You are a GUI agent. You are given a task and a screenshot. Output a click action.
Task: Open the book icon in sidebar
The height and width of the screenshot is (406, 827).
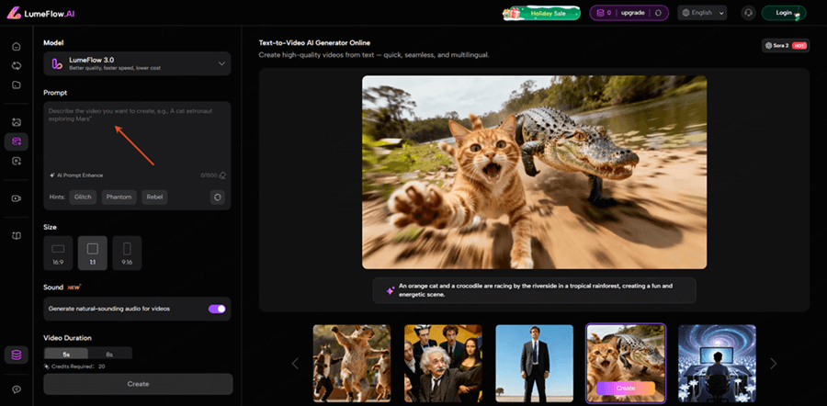[x=17, y=236]
